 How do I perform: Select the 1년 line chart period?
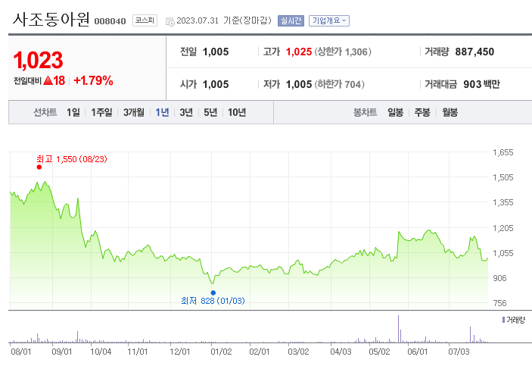pos(162,112)
